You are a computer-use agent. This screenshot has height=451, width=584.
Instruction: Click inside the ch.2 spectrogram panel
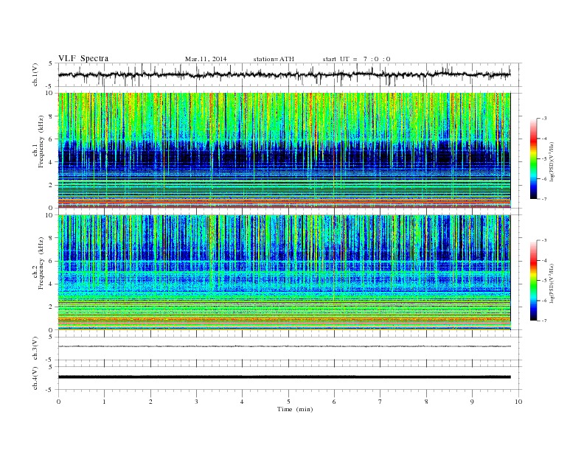pos(284,273)
